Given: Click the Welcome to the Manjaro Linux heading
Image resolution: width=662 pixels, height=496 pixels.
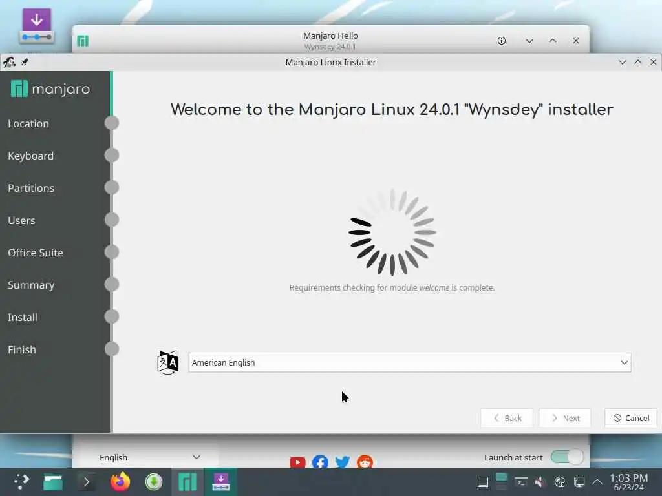Looking at the screenshot, I should [x=392, y=110].
